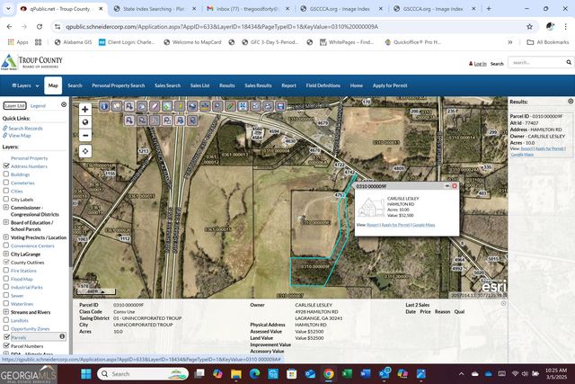The image size is (575, 384).
Task: Select the pink eraser tool in map toolbar
Action: pos(155,106)
